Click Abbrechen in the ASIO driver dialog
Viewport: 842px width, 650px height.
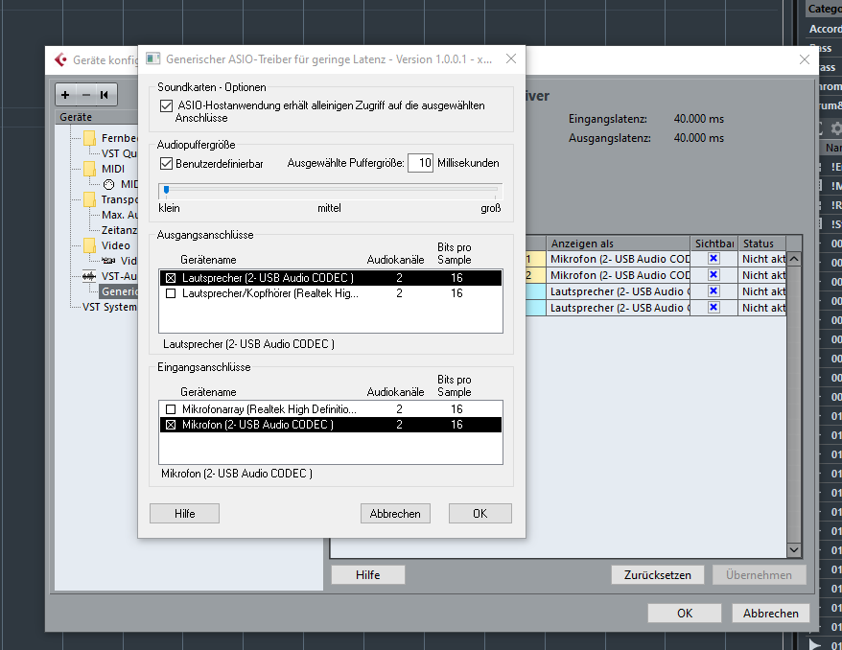pos(395,513)
